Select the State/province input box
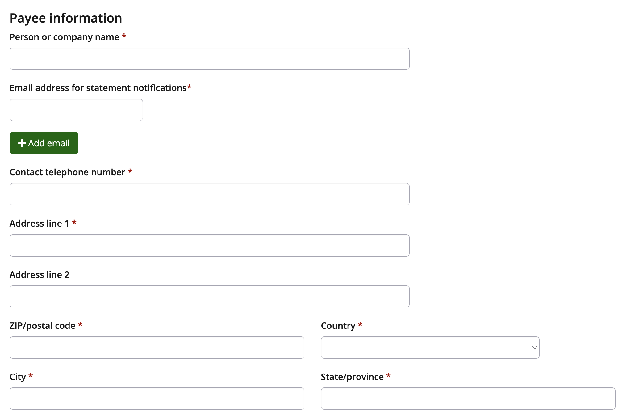This screenshot has width=626, height=418. 468,399
